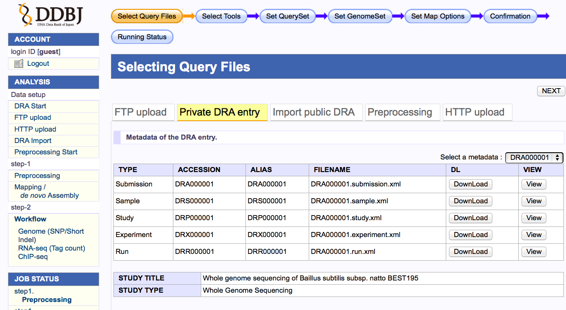This screenshot has height=310, width=566.
Task: View the Sample metadata row
Action: click(x=534, y=201)
